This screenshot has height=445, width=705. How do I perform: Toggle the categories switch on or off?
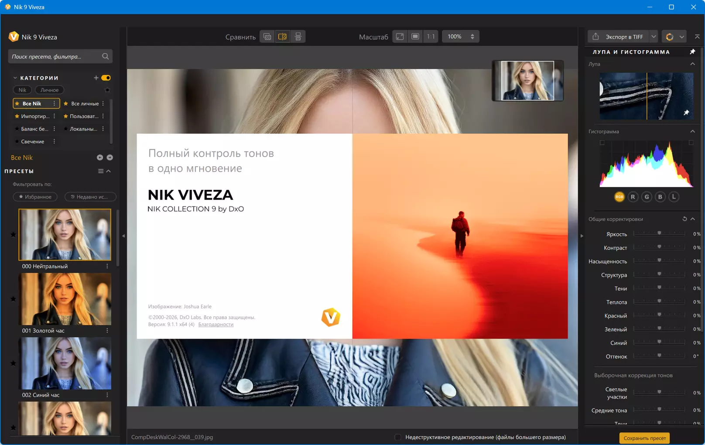click(x=106, y=78)
